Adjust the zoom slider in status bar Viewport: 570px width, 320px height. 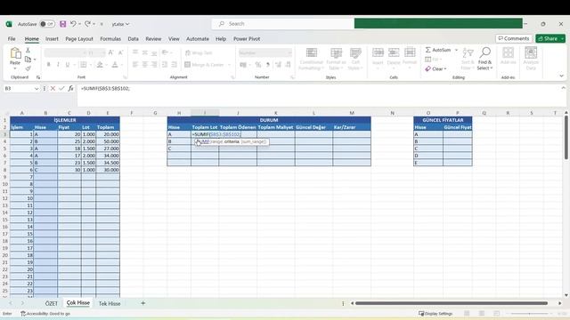pos(530,314)
